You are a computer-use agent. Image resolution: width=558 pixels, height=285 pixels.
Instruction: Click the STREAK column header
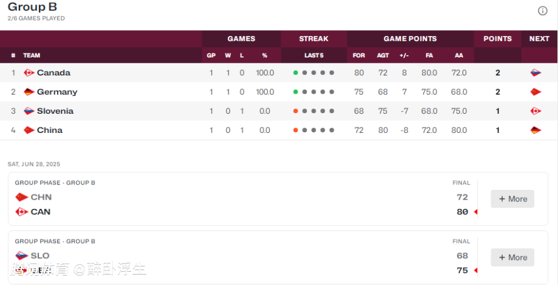click(313, 39)
